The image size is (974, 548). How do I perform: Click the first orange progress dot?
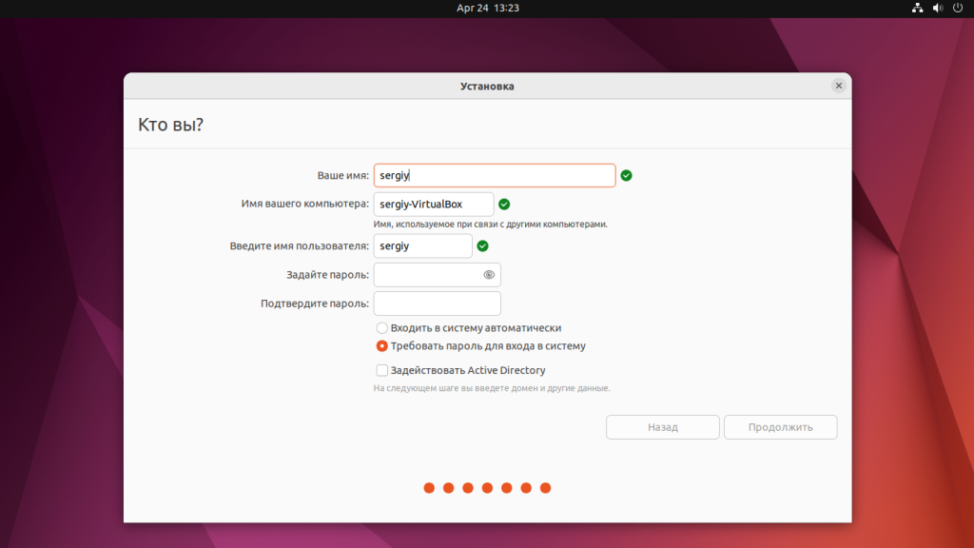point(429,488)
